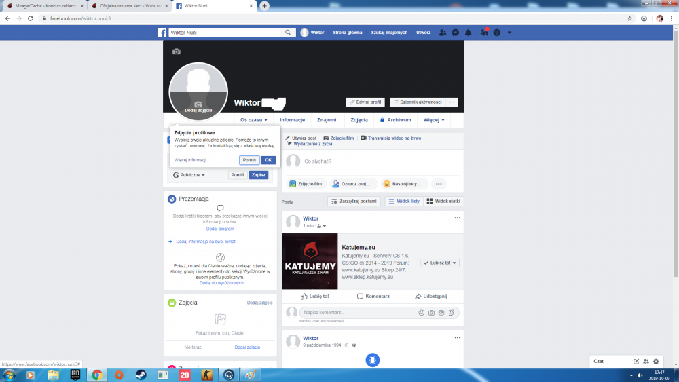Click sticker icon in comment box

[452, 312]
